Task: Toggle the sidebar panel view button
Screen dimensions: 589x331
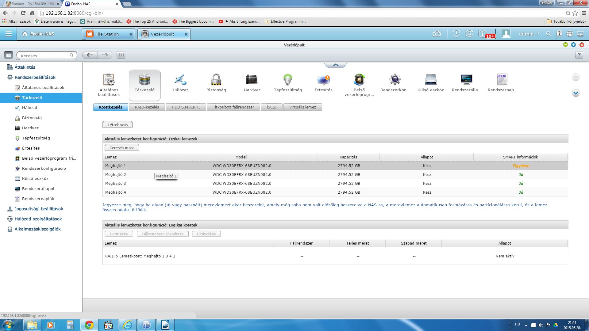Action: click(8, 55)
